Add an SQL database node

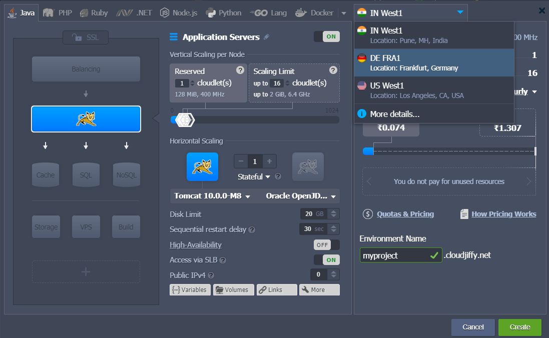pos(86,174)
